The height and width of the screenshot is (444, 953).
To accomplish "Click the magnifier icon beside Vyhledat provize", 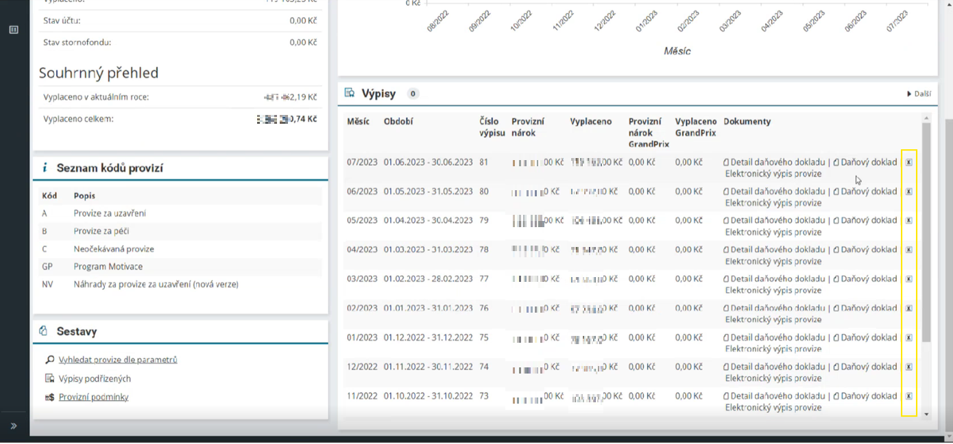I will click(49, 360).
